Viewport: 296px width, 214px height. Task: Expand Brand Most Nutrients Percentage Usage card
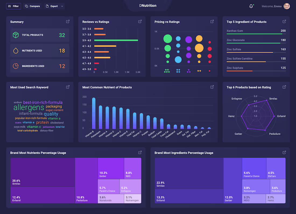[x=140, y=152]
